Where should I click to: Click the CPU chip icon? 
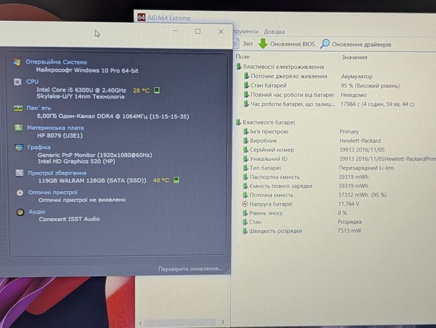pos(17,82)
